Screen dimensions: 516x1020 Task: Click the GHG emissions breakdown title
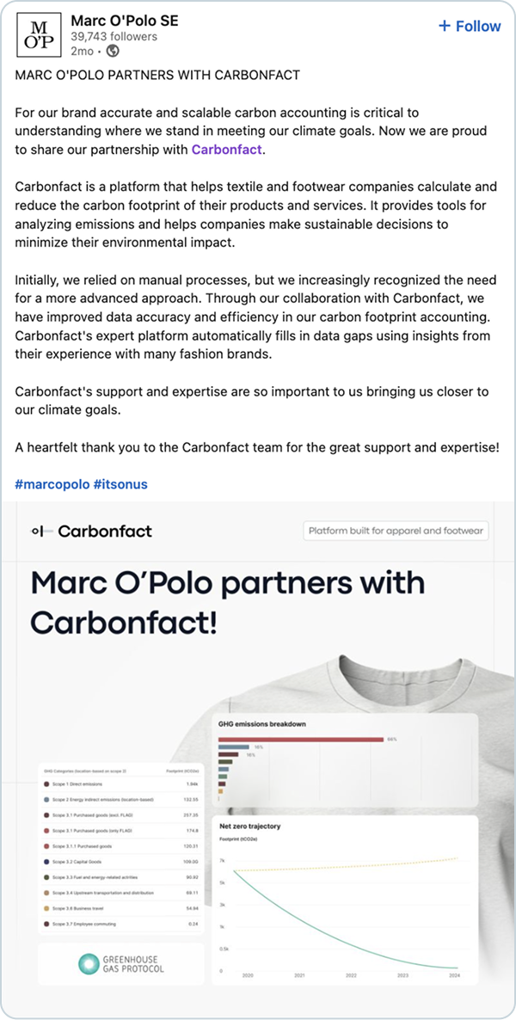click(x=263, y=723)
